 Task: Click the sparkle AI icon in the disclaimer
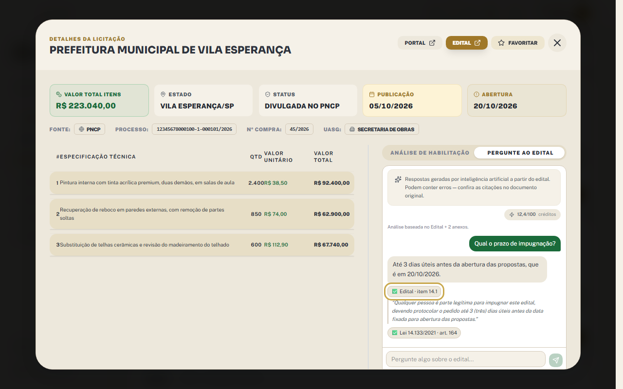pos(398,179)
